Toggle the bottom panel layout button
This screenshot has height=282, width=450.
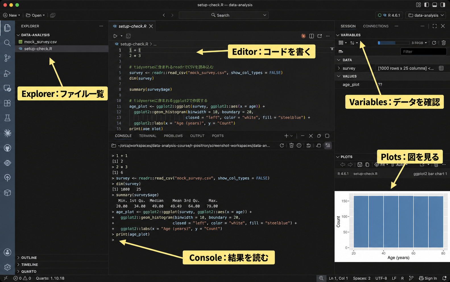(x=435, y=5)
